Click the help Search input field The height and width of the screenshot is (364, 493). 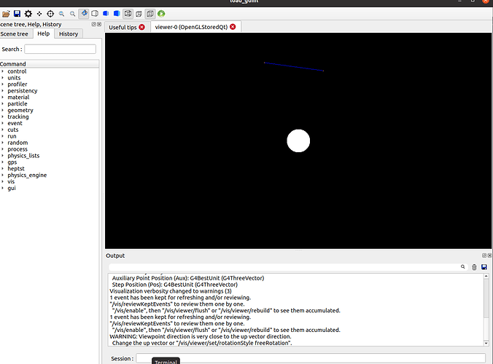click(x=60, y=49)
